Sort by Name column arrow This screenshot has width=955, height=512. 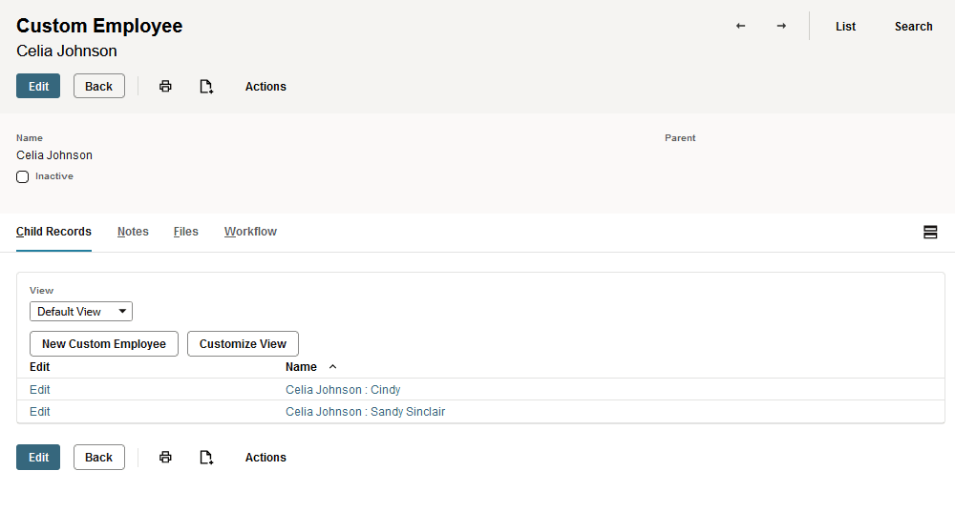pyautogui.click(x=332, y=367)
